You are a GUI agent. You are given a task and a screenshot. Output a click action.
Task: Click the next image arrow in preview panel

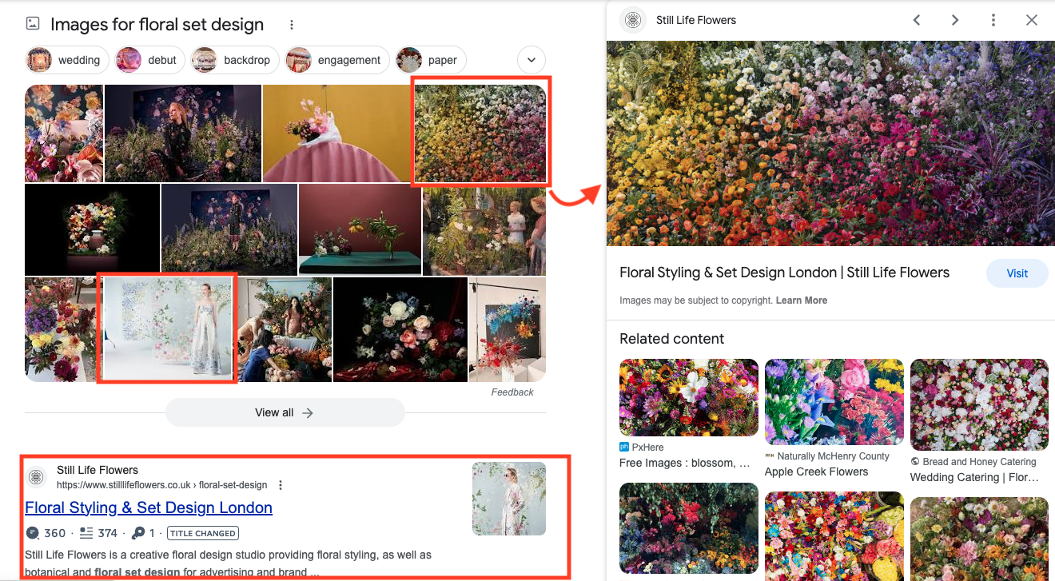pos(955,20)
